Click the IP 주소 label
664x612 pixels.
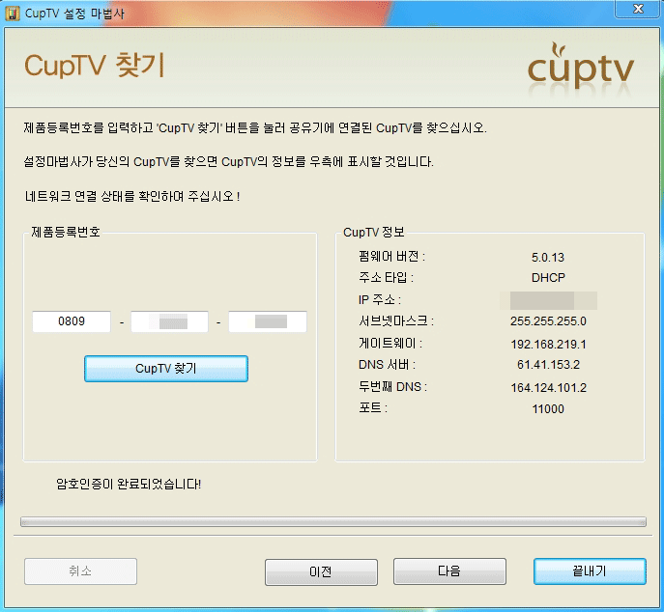(x=380, y=299)
